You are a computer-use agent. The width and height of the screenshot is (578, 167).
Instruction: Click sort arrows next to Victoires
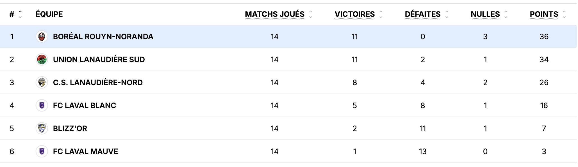pos(381,14)
